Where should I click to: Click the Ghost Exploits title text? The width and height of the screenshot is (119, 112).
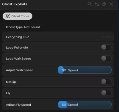pyautogui.click(x=15, y=4)
